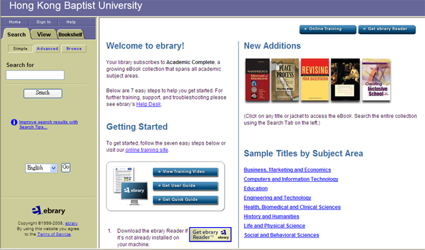Open the Education subject link
Image resolution: width=425 pixels, height=250 pixels.
coord(256,188)
